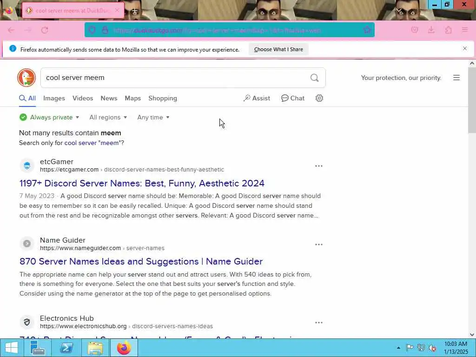This screenshot has width=476, height=357.
Task: Open options for etcGamer result
Action: [x=319, y=166]
